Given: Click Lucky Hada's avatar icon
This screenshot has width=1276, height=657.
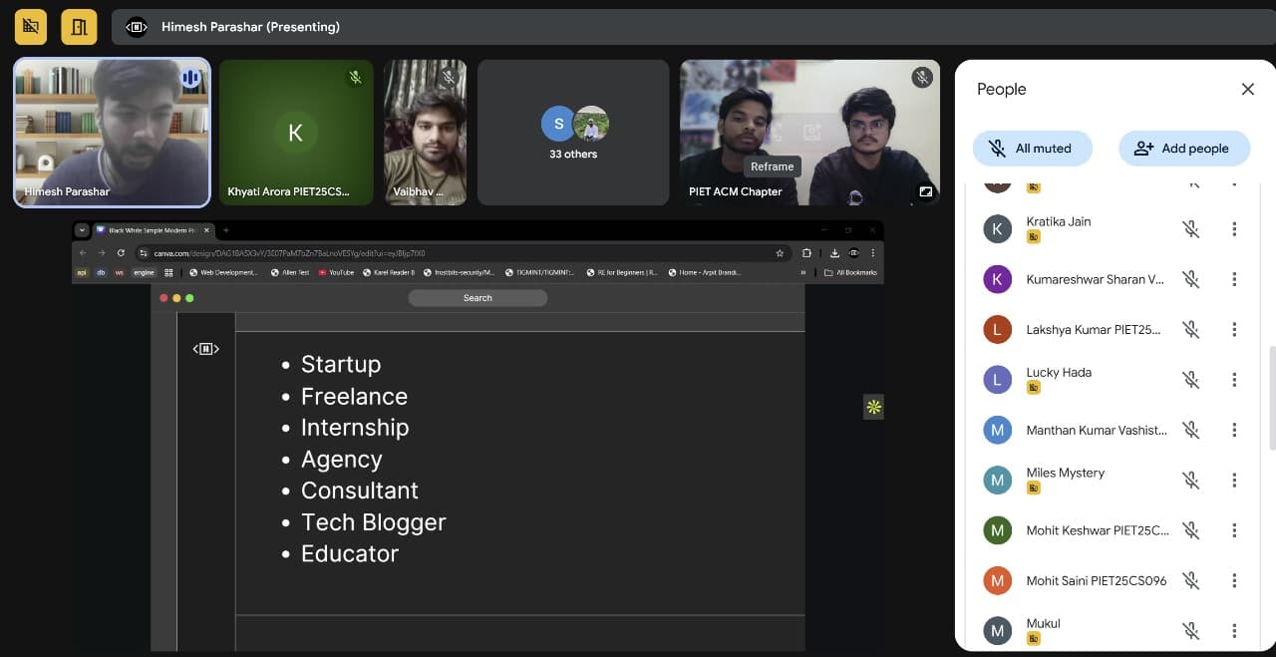Looking at the screenshot, I should [x=998, y=380].
